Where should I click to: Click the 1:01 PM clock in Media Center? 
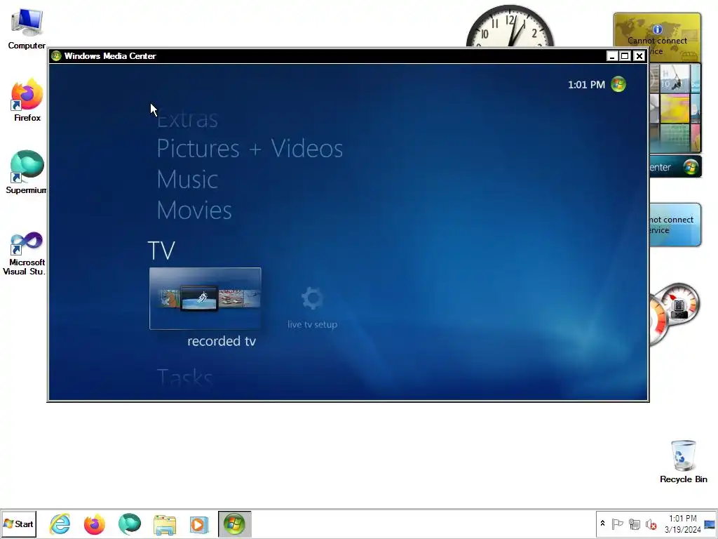tap(587, 85)
